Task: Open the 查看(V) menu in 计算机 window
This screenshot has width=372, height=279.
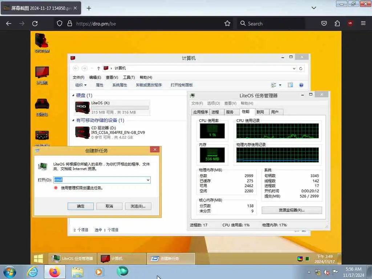Action: click(x=112, y=77)
